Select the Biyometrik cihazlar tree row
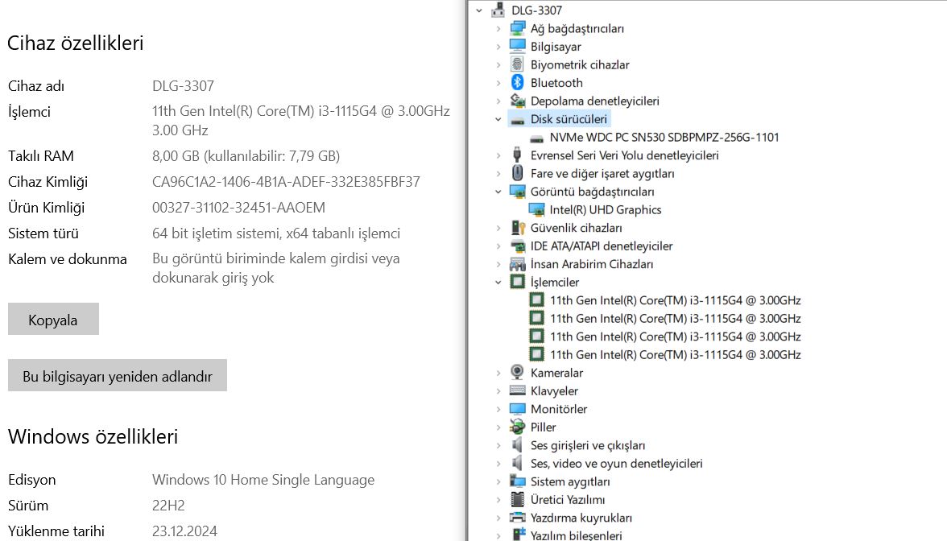Image resolution: width=947 pixels, height=541 pixels. [x=579, y=64]
